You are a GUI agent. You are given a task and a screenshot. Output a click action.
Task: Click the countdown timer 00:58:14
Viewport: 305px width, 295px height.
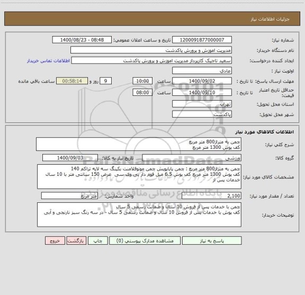point(72,81)
